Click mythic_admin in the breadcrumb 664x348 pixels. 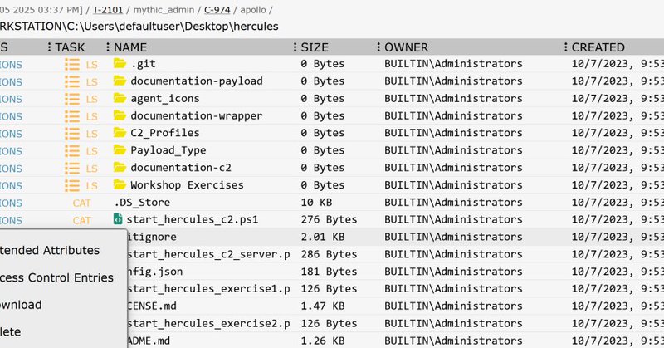tap(164, 10)
